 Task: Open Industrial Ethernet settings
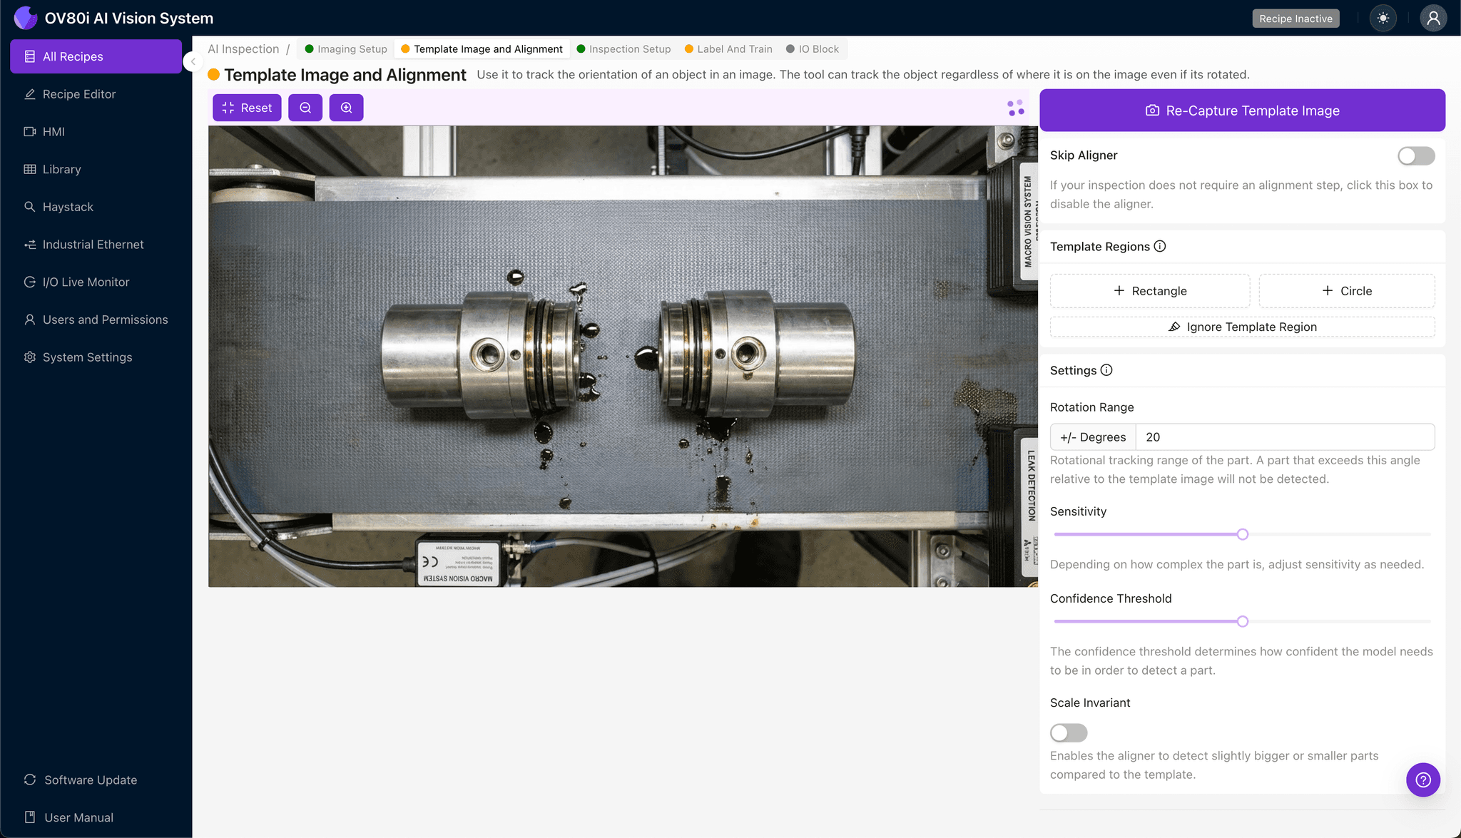[x=92, y=244]
